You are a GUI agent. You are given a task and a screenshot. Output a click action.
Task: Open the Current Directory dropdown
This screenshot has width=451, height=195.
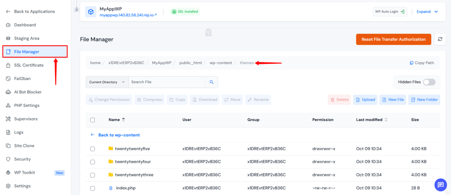pos(107,82)
